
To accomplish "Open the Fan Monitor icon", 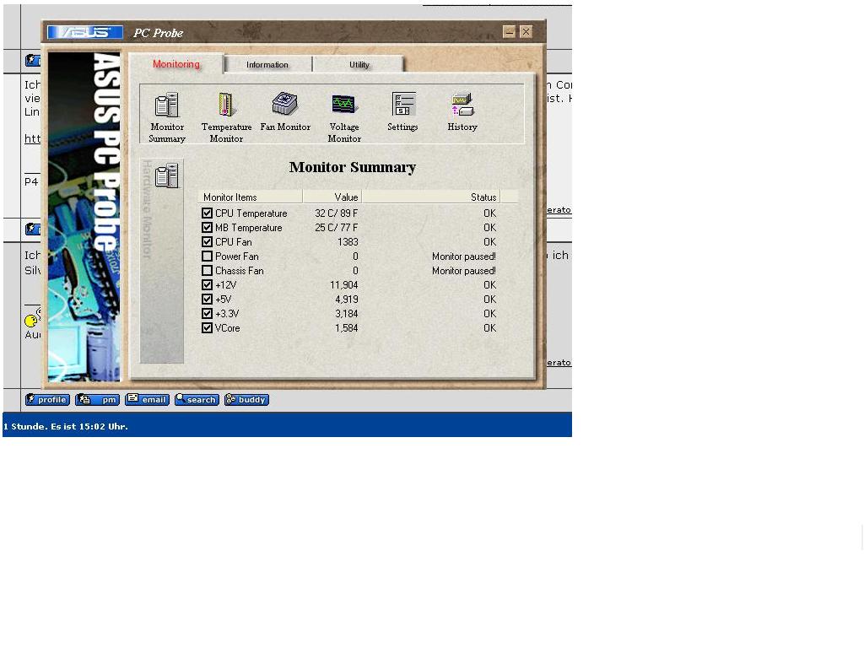I will point(285,104).
